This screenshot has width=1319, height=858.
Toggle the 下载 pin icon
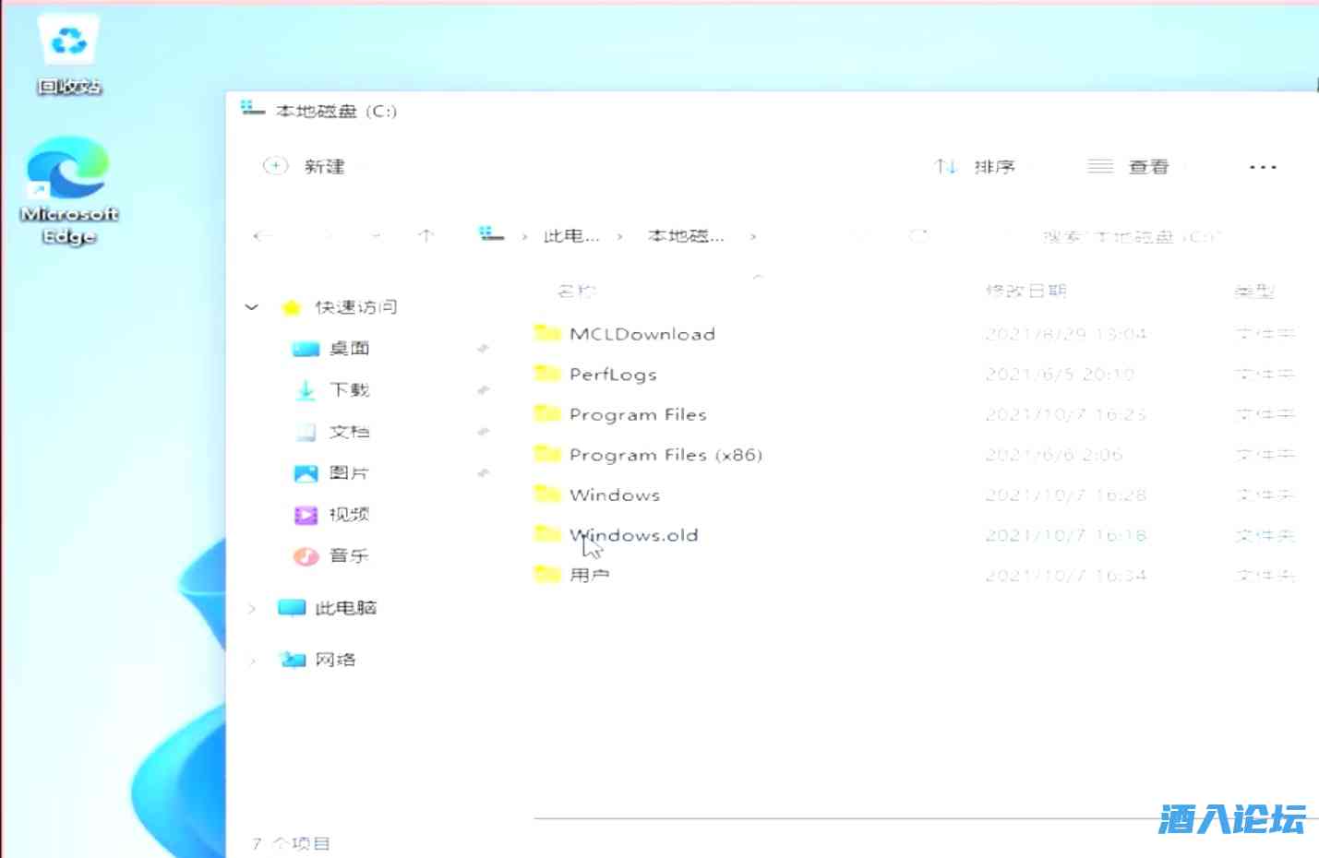click(483, 389)
